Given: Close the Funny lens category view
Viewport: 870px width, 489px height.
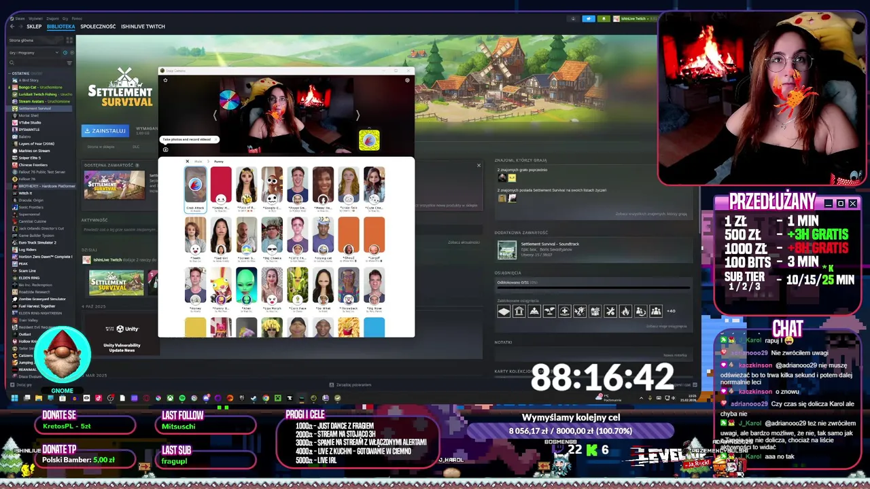Looking at the screenshot, I should (188, 161).
